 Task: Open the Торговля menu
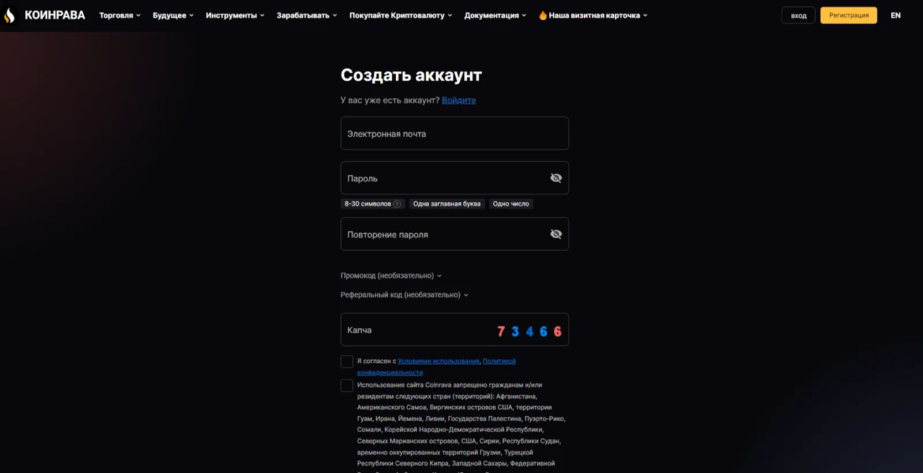click(120, 16)
